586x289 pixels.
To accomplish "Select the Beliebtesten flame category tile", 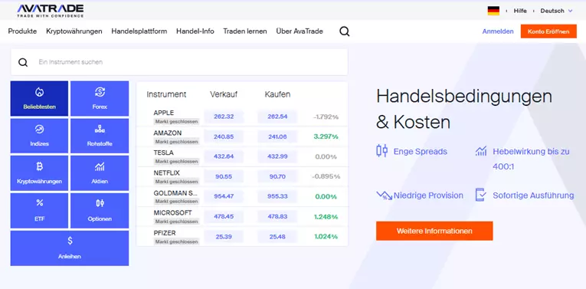I will coord(39,99).
